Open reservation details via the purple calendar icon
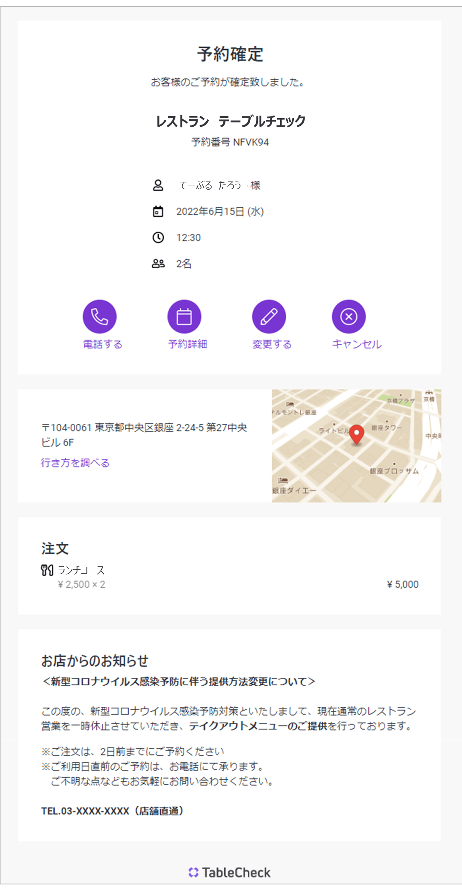The height and width of the screenshot is (890, 462). pos(184,316)
